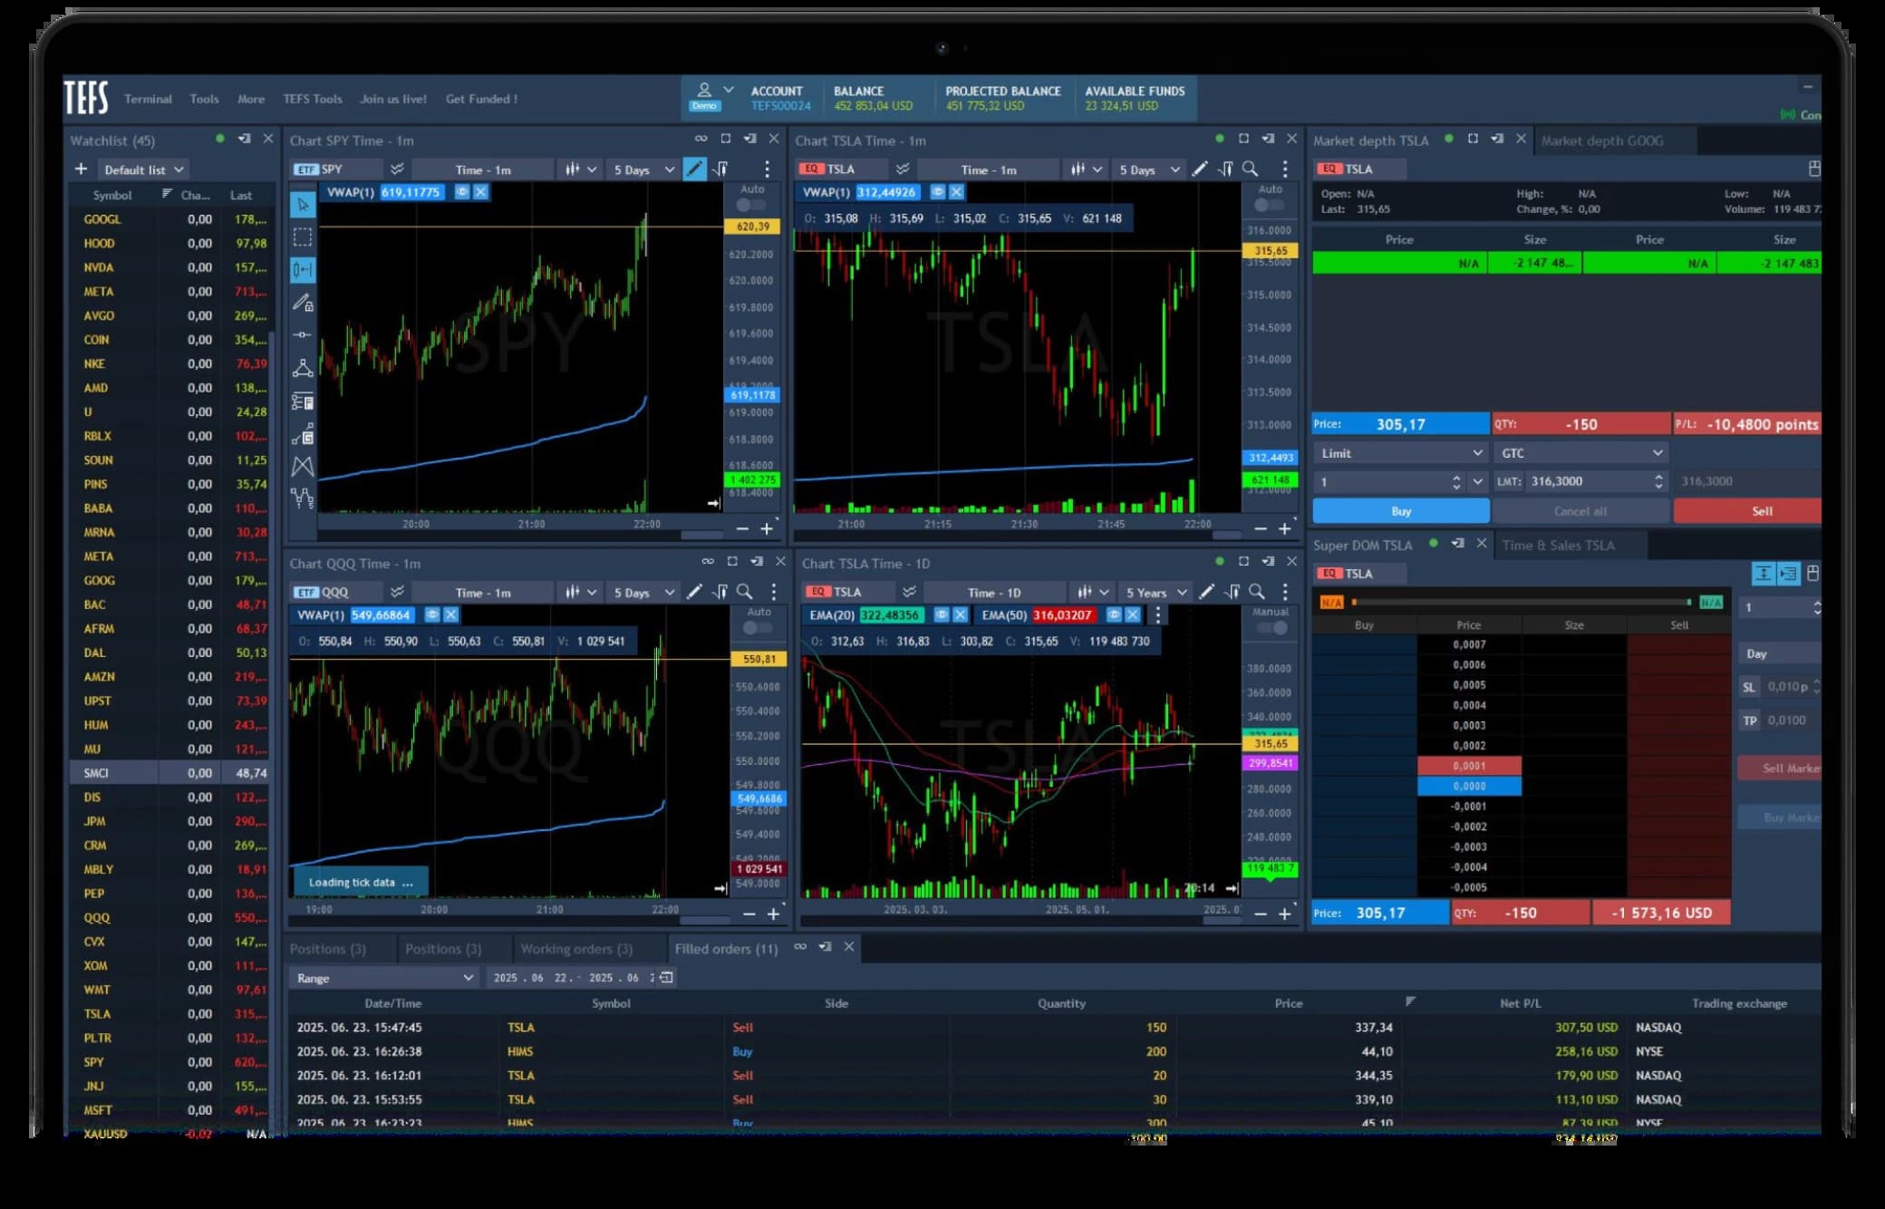Click the link icon in SPY chart title bar

point(701,139)
